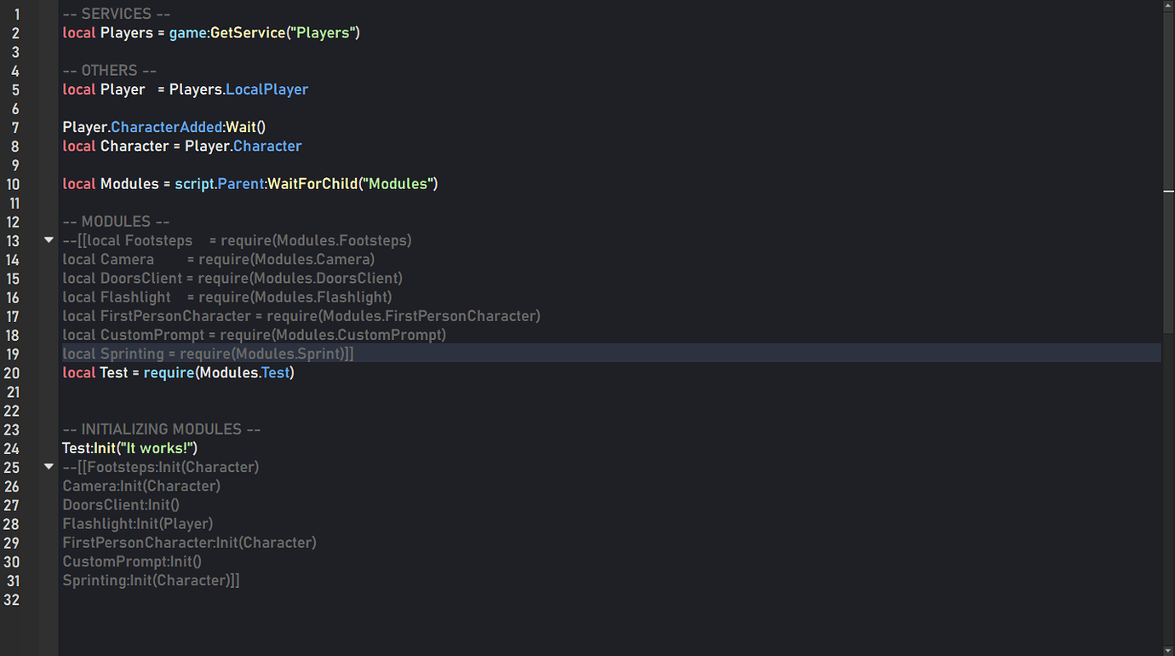This screenshot has height=656, width=1175.
Task: Click line number 1 in the gutter
Action: coord(16,14)
